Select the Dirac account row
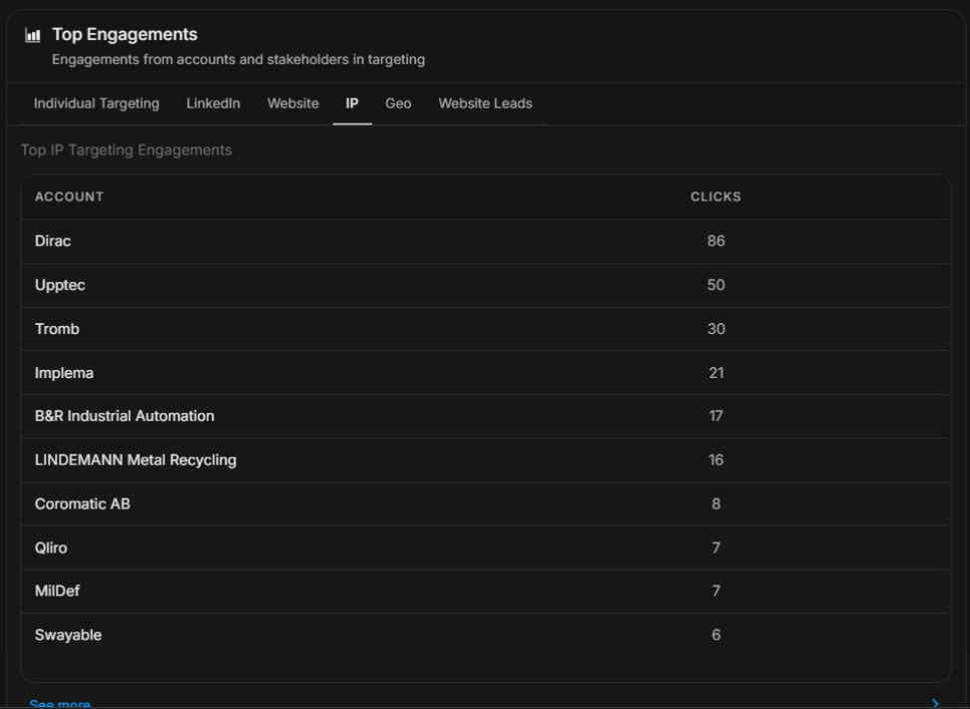 484,241
